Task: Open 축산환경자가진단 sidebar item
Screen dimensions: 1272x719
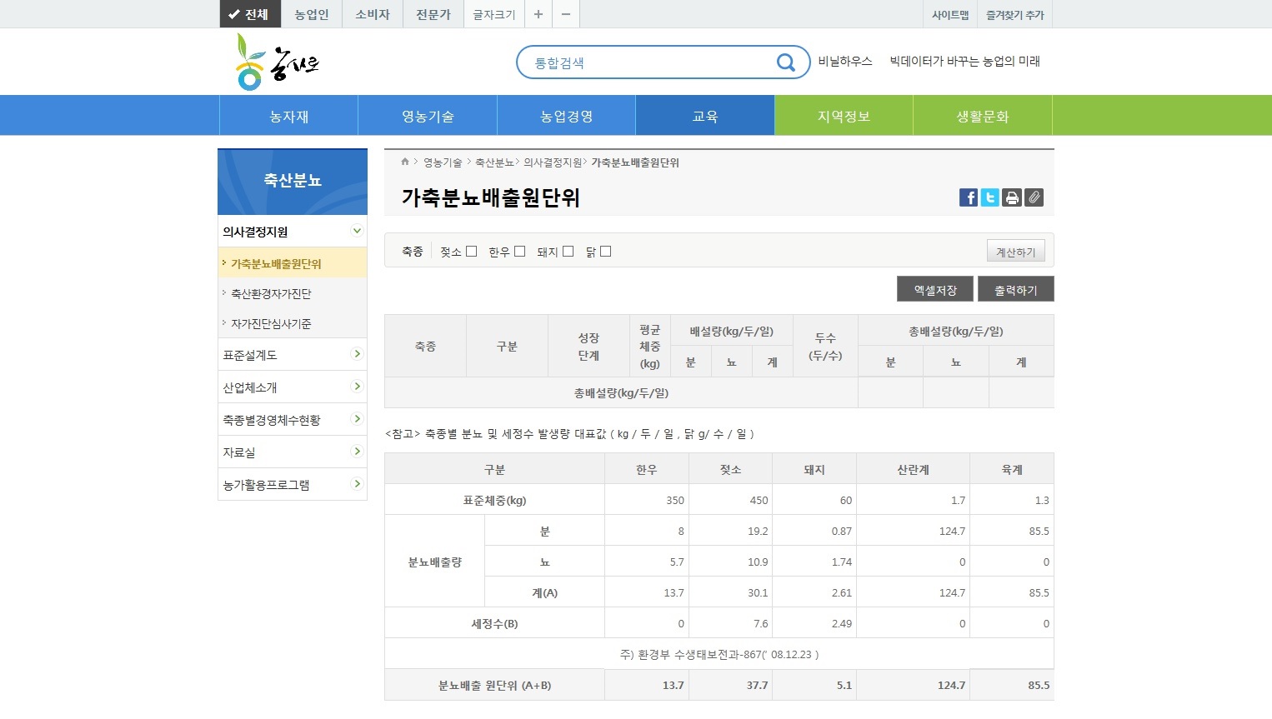Action: coord(293,293)
